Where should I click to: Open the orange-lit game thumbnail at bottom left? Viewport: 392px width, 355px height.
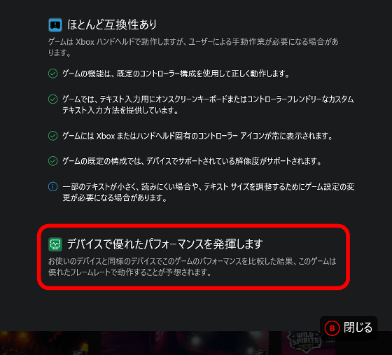click(50, 343)
